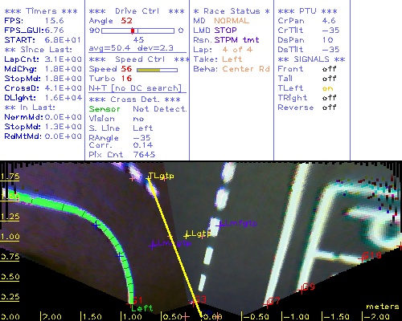Click the Tail signal off value

[330, 79]
